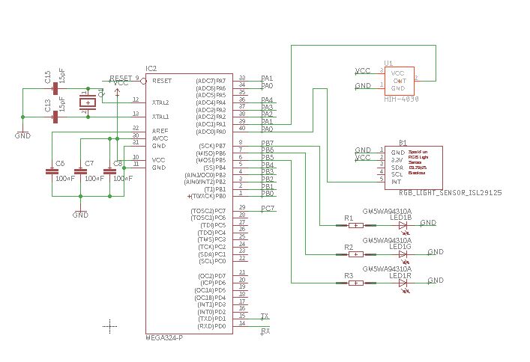The image size is (530, 362).
Task: Click the PB6 net label
Action: coord(268,150)
